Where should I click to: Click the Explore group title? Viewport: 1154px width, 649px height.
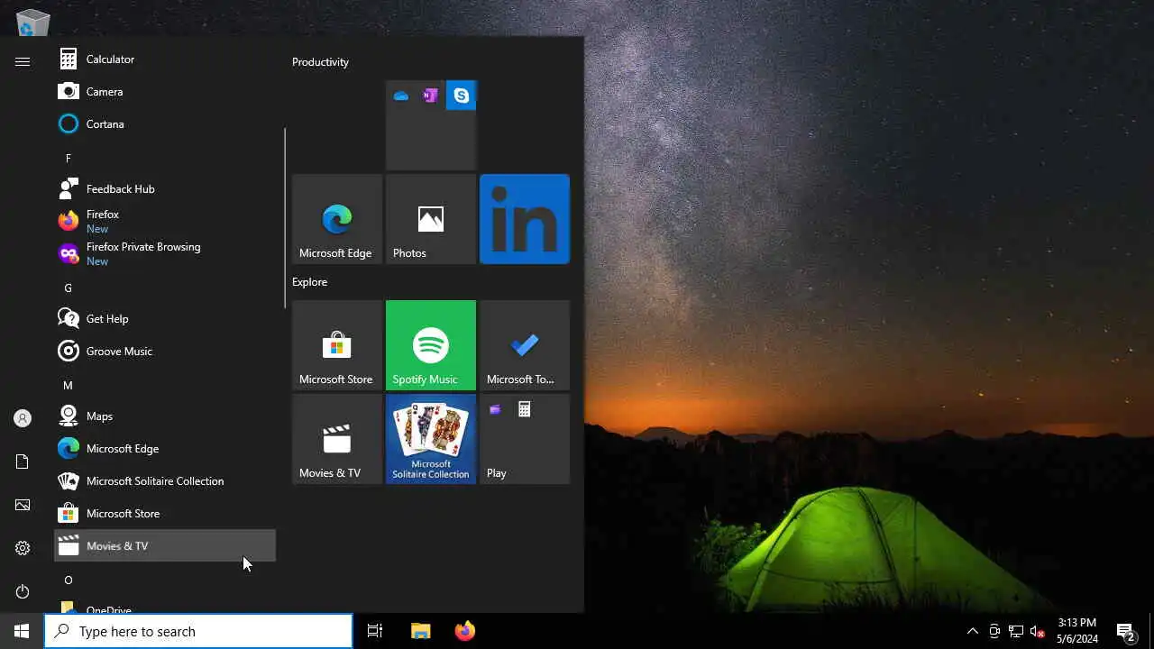[309, 282]
